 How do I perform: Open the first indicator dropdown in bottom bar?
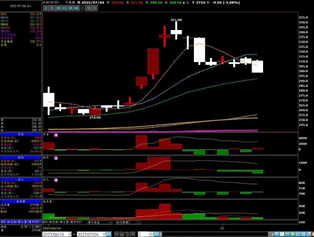click(110, 222)
